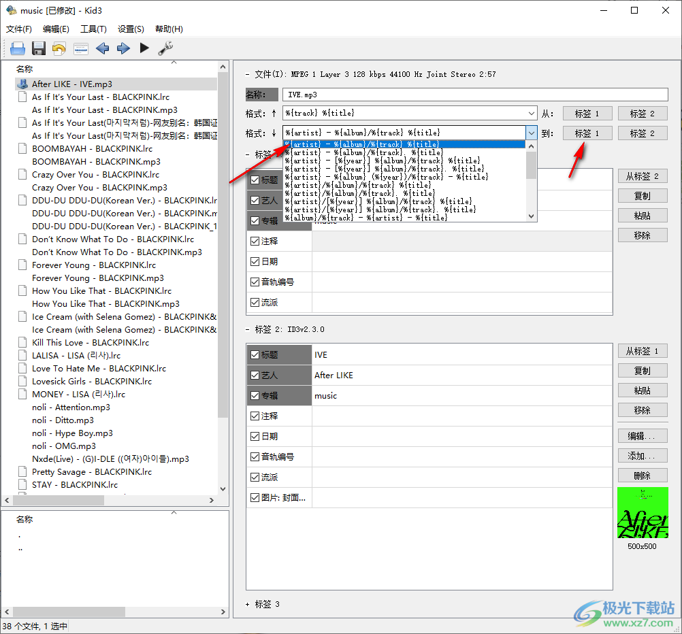Click the save floppy disk icon
Image resolution: width=682 pixels, height=634 pixels.
tap(39, 48)
